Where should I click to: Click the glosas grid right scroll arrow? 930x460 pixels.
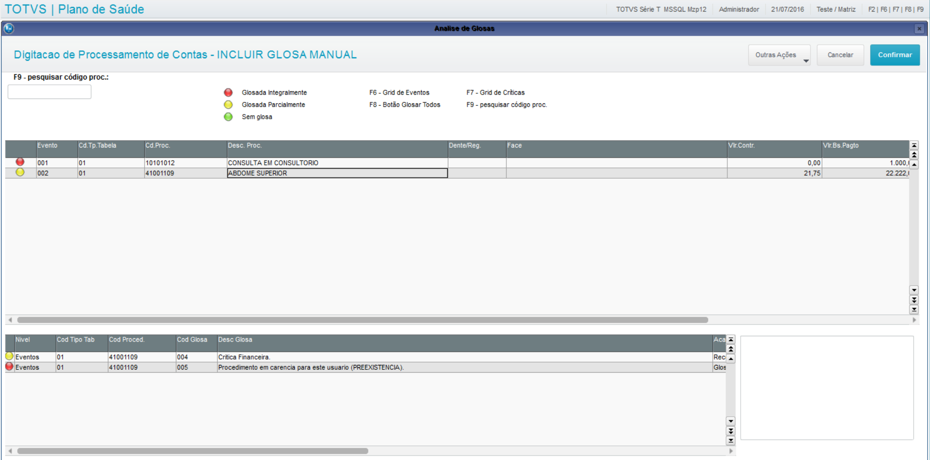pos(731,451)
